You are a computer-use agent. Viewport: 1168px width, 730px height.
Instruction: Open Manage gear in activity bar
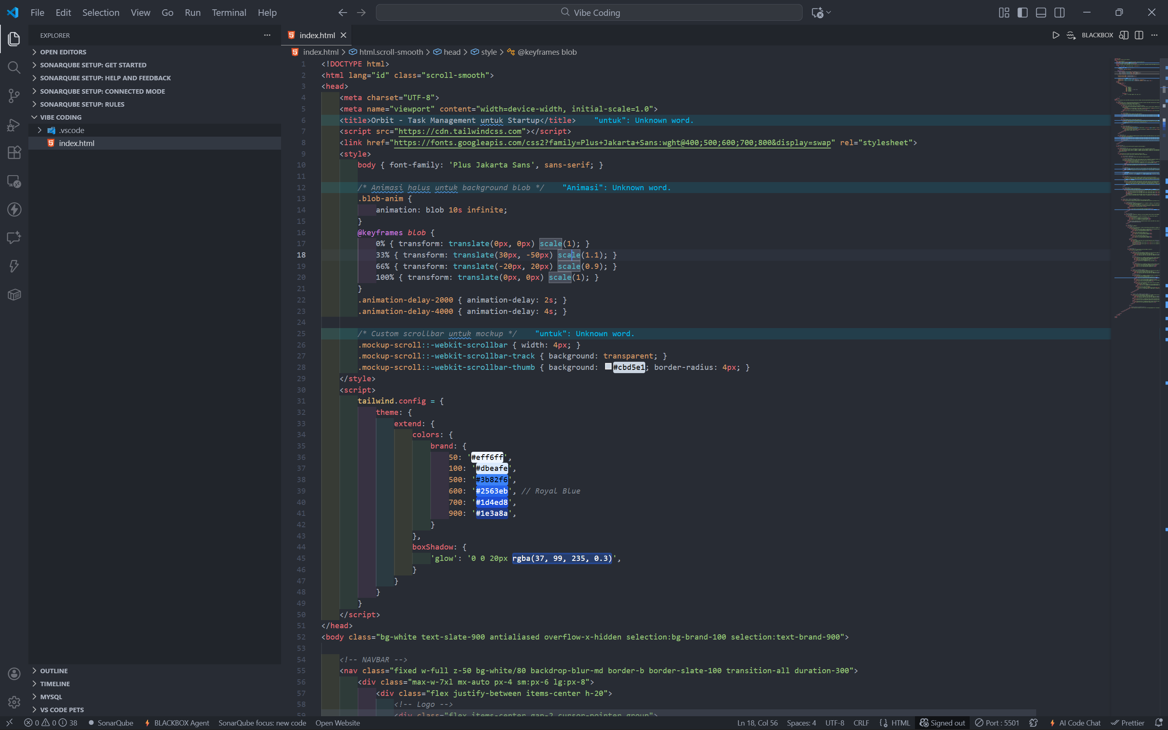pos(14,702)
